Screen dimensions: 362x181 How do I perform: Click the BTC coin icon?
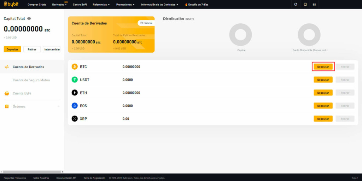tap(75, 66)
